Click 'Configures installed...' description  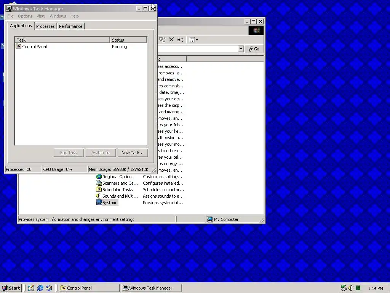(x=163, y=183)
